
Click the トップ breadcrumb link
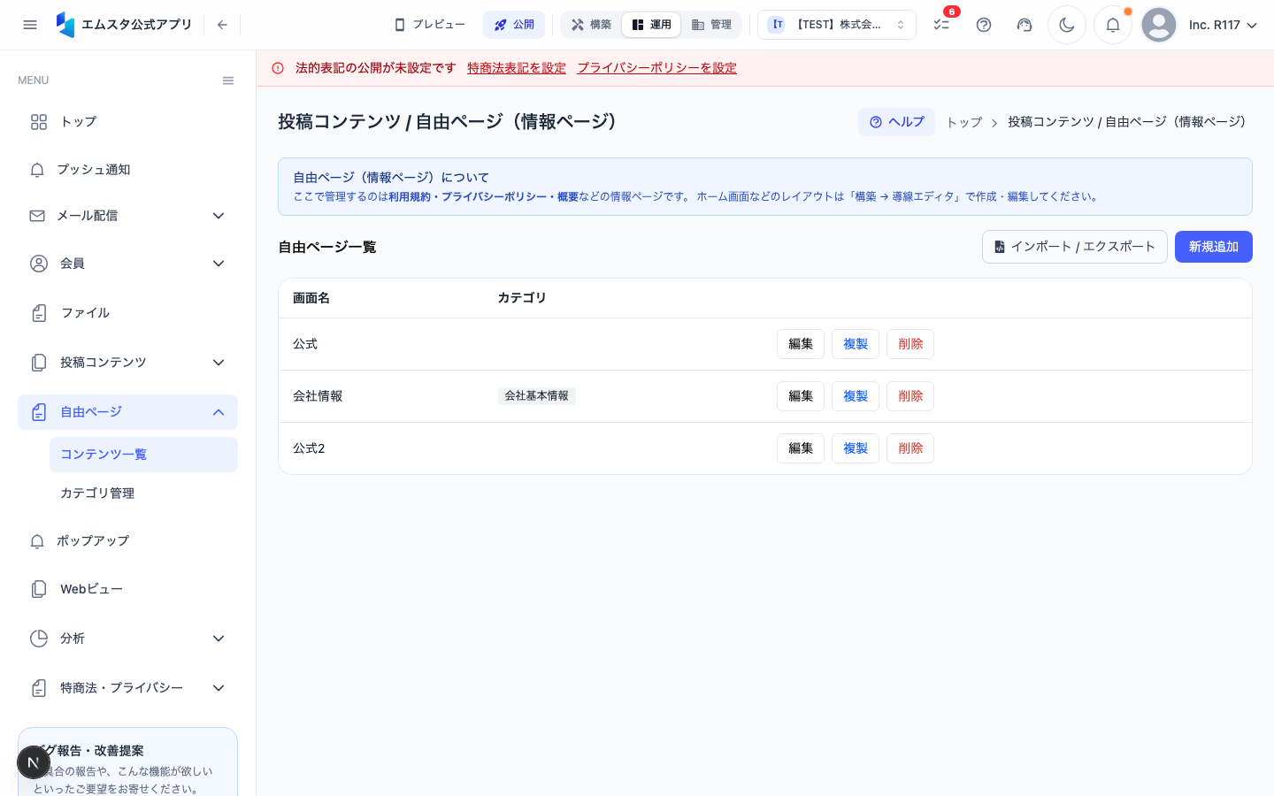click(963, 122)
